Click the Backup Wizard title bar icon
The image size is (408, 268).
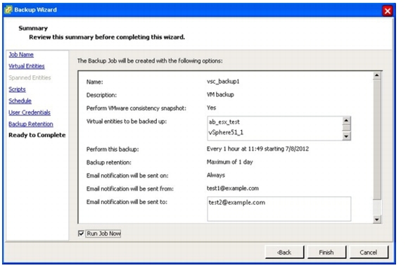click(8, 10)
